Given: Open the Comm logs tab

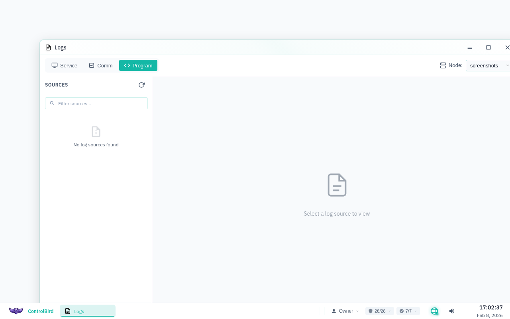Looking at the screenshot, I should (x=100, y=65).
